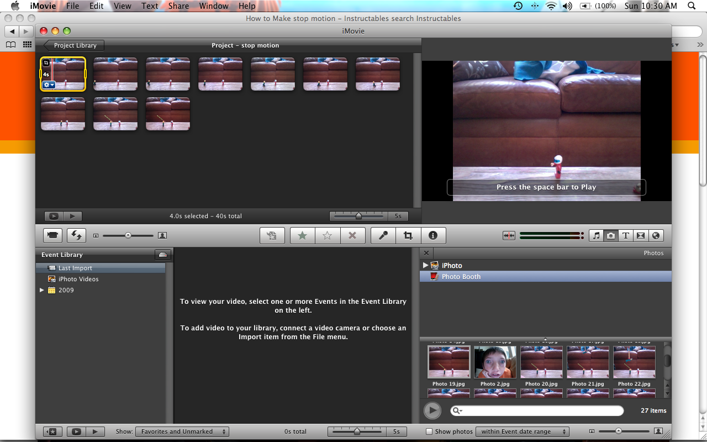Expand the iPhoto source in Photos
This screenshot has width=707, height=442.
point(425,265)
